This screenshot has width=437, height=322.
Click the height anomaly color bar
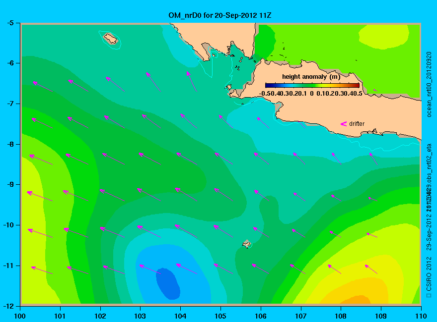coord(312,85)
